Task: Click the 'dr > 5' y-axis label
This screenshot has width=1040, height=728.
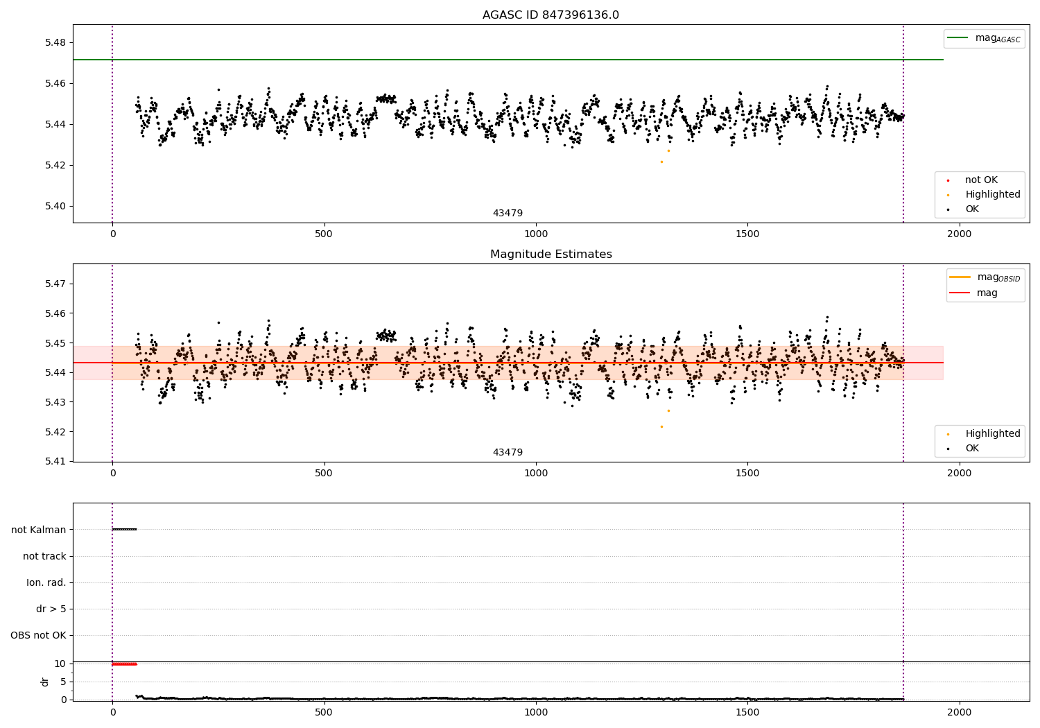Action: (x=51, y=609)
